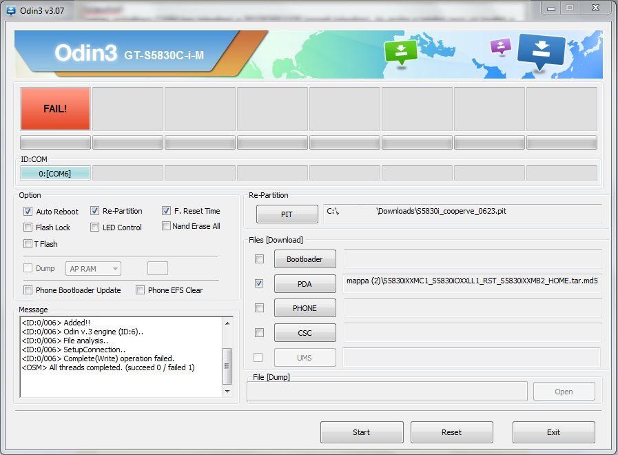The height and width of the screenshot is (455, 618).
Task: Close the Odin3 v3.07 window
Action: [595, 8]
